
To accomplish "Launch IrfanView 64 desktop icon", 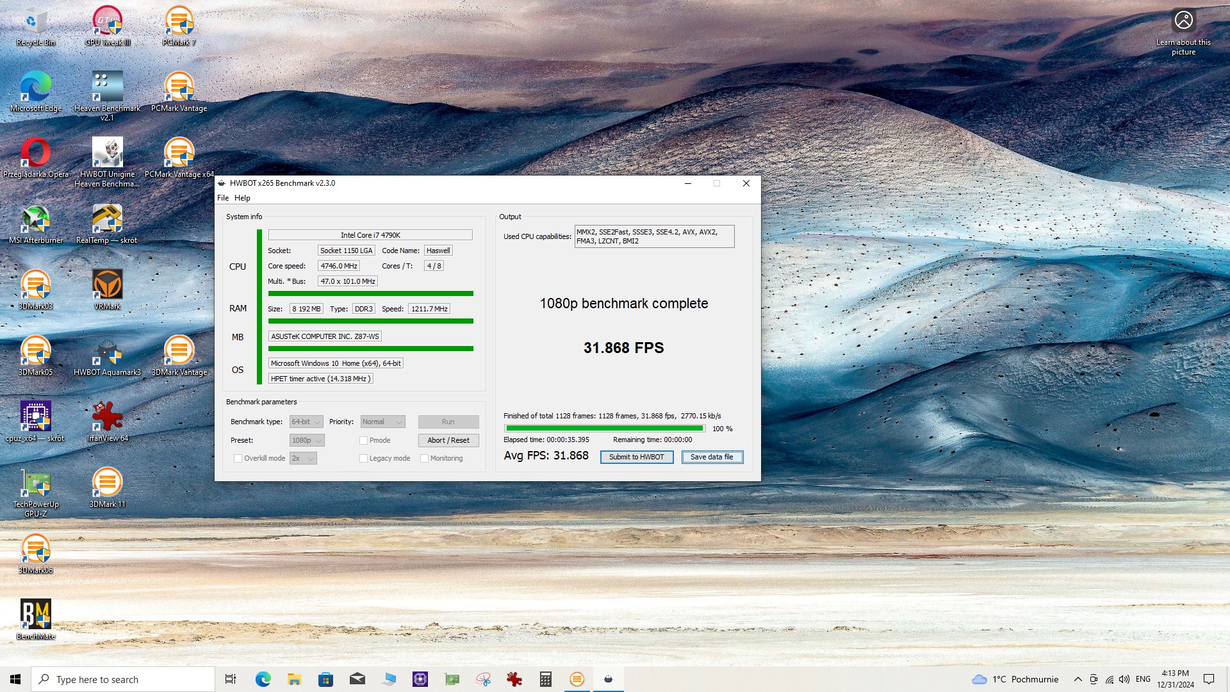I will (108, 422).
